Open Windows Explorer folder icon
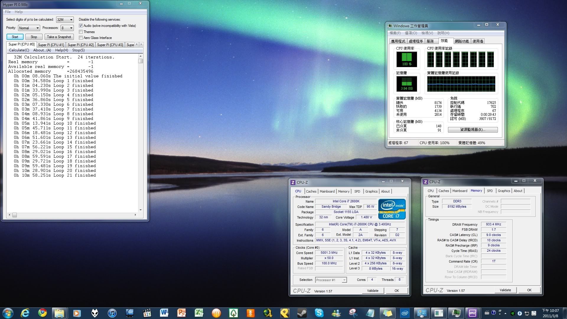This screenshot has height=319, width=567. point(60,313)
